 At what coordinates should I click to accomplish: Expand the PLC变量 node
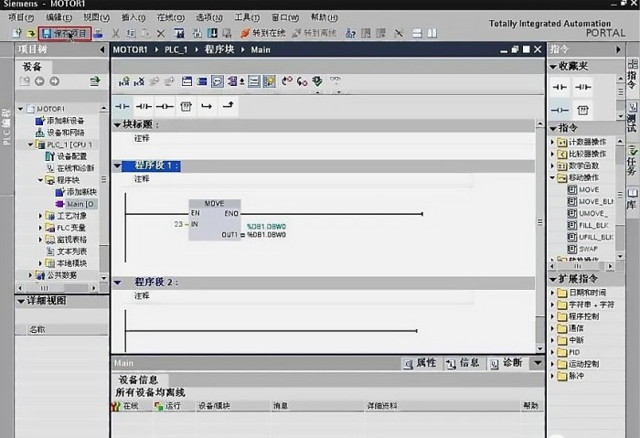pyautogui.click(x=40, y=228)
